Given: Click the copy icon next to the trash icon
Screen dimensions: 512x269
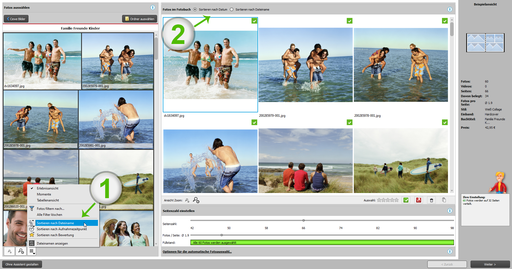Looking at the screenshot, I should coord(444,200).
